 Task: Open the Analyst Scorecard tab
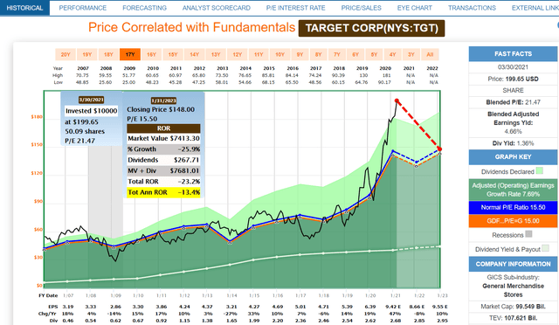[x=217, y=8]
